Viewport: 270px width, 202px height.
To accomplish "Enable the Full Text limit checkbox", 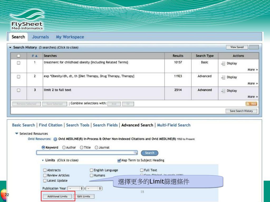I will pos(142,170).
